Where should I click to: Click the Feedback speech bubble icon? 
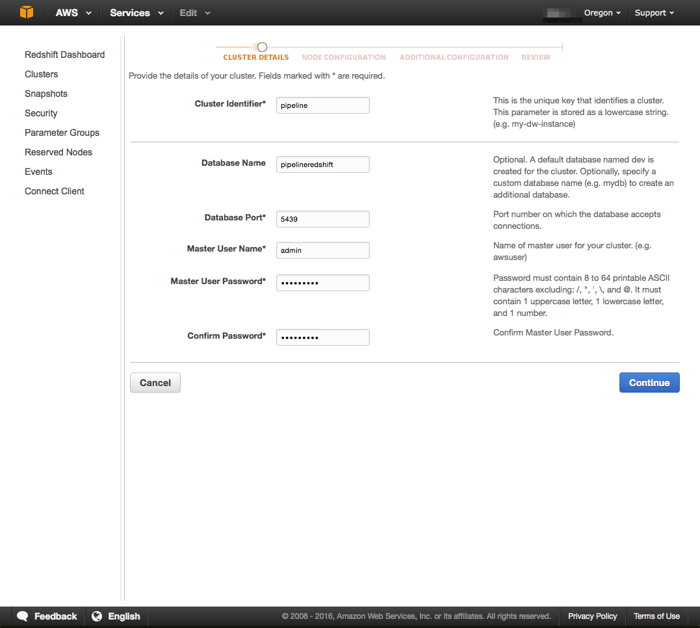click(x=22, y=616)
